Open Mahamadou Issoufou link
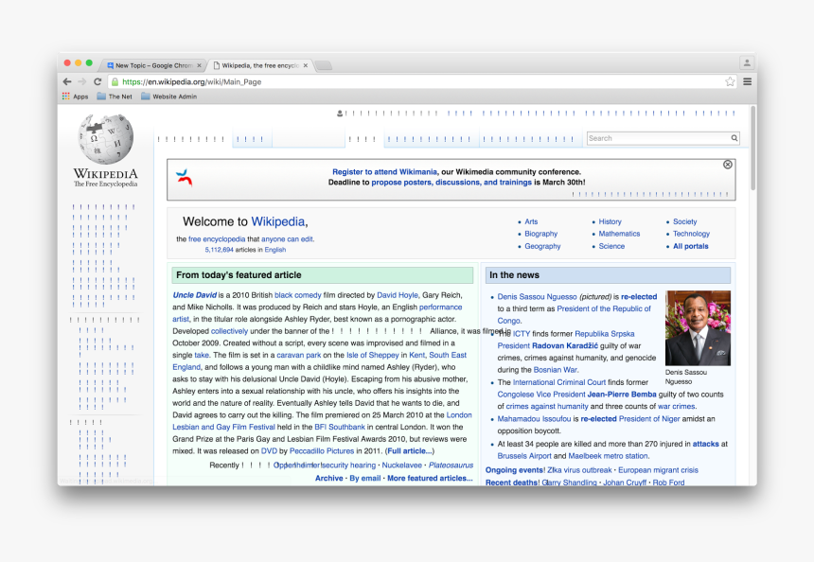Image resolution: width=814 pixels, height=562 pixels. 534,419
